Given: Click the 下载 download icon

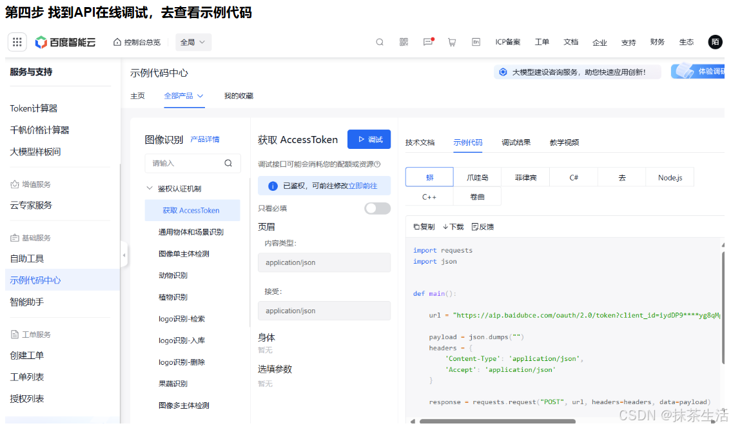Looking at the screenshot, I should pos(445,227).
